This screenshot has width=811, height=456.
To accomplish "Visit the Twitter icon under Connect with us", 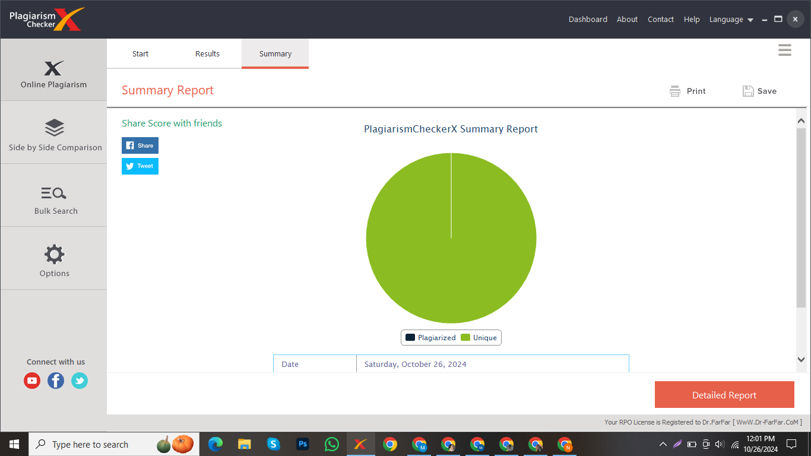I will tap(80, 381).
